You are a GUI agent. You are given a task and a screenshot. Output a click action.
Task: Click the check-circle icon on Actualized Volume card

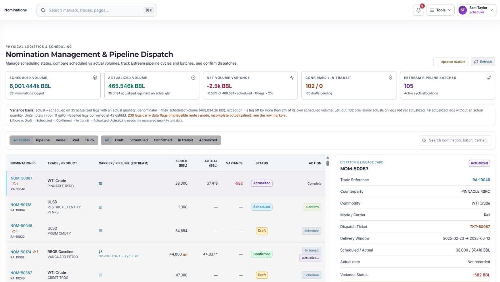(x=193, y=77)
